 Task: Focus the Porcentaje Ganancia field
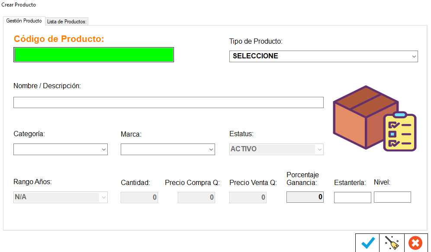click(305, 197)
